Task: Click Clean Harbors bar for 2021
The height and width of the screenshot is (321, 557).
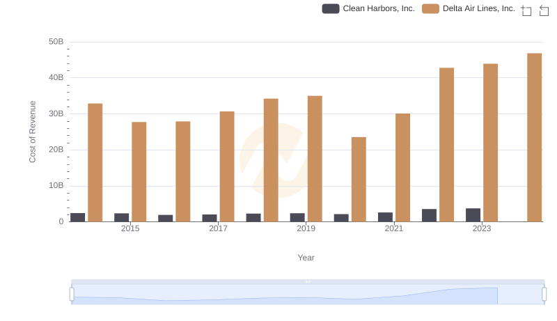Action: [386, 217]
